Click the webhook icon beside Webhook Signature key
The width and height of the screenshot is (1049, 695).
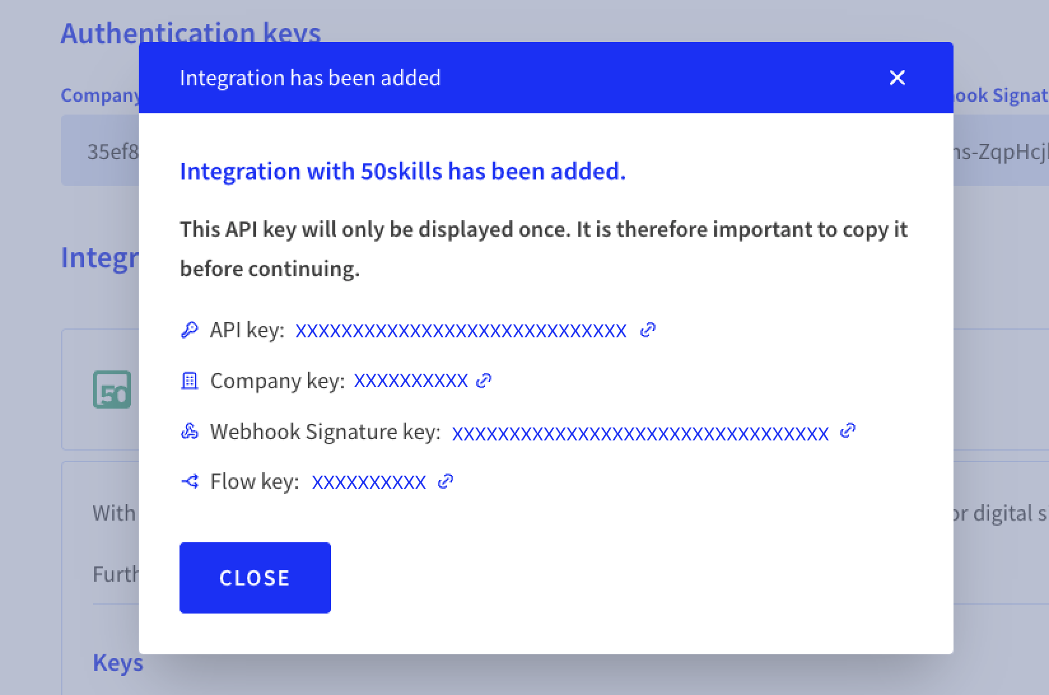click(189, 432)
